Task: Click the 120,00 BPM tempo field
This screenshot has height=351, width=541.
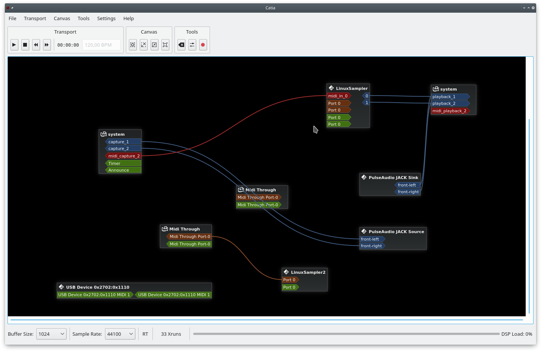Action: click(101, 45)
